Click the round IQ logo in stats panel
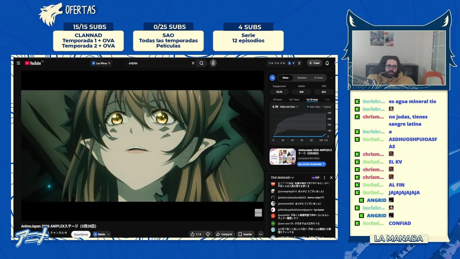The width and height of the screenshot is (460, 259). pyautogui.click(x=272, y=78)
